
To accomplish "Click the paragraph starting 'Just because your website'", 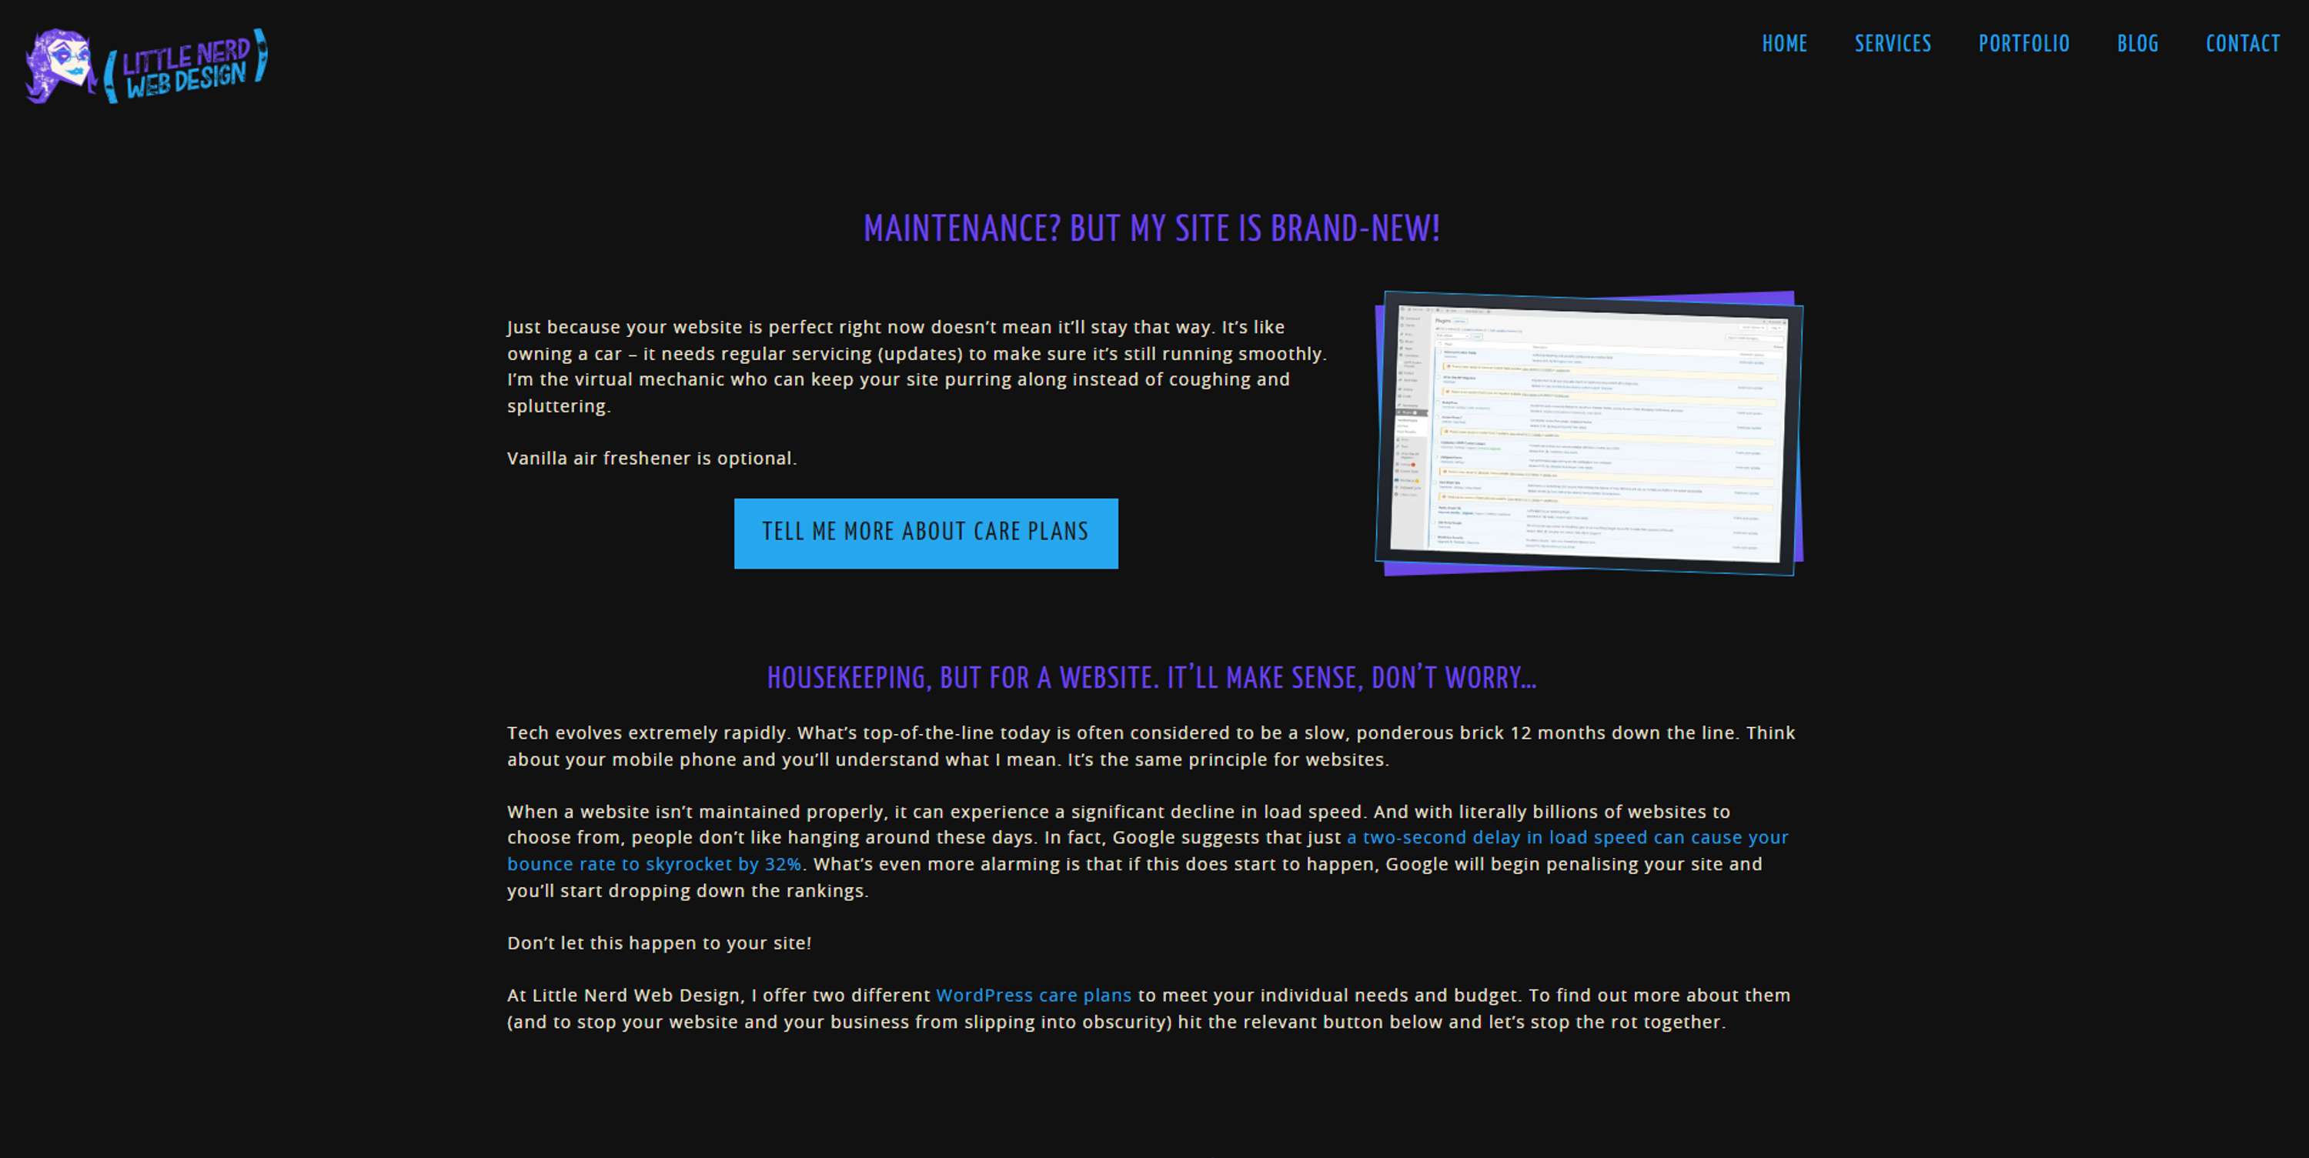I will coord(917,366).
